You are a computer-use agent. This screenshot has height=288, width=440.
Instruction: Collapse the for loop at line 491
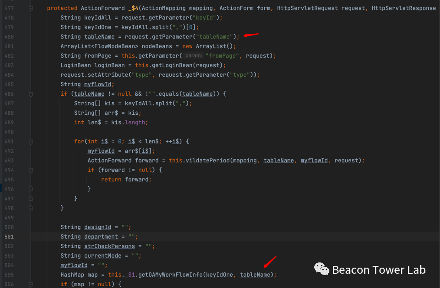pyautogui.click(x=31, y=141)
